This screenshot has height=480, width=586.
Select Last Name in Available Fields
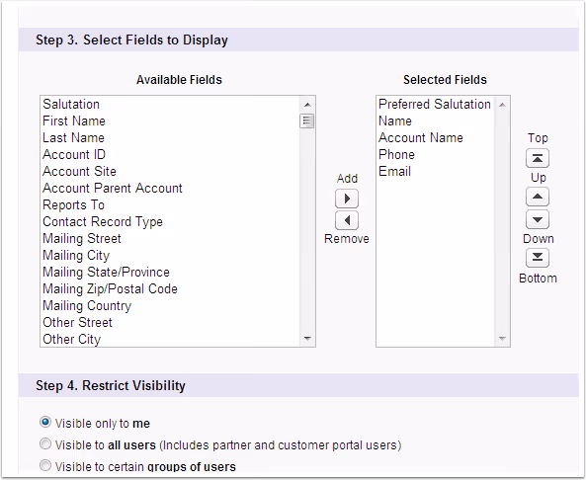[x=170, y=138]
